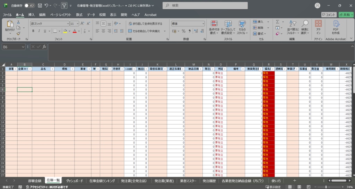The height and width of the screenshot is (189, 355).
Task: Click the Decrease Decimal icon
Action: (x=202, y=31)
